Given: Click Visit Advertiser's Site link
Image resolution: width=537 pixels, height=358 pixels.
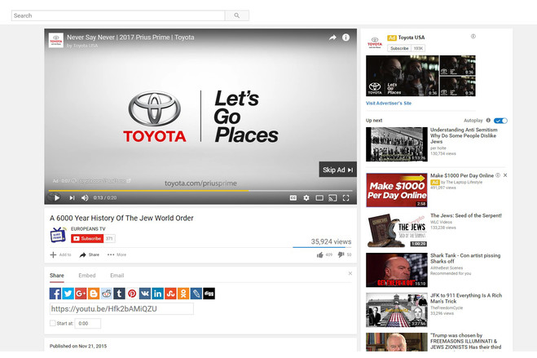Looking at the screenshot, I should tap(389, 103).
